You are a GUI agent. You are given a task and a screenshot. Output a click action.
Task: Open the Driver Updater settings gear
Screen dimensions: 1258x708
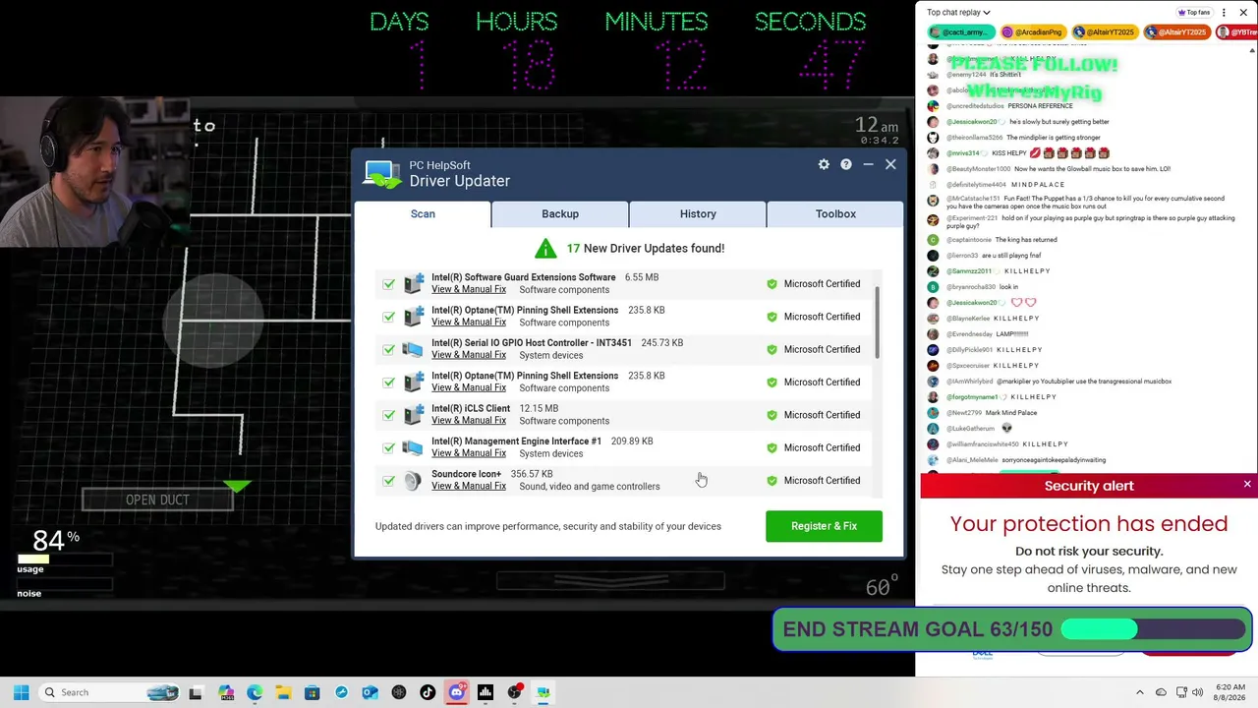click(824, 164)
